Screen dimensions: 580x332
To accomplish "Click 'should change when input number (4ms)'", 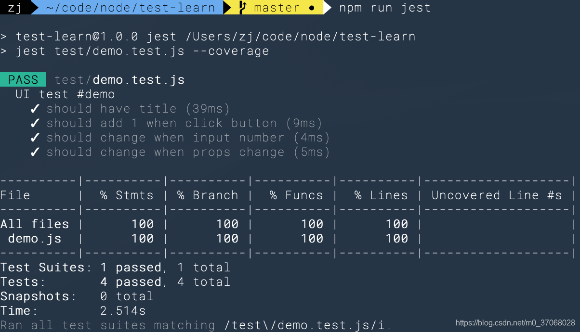I will click(x=188, y=138).
